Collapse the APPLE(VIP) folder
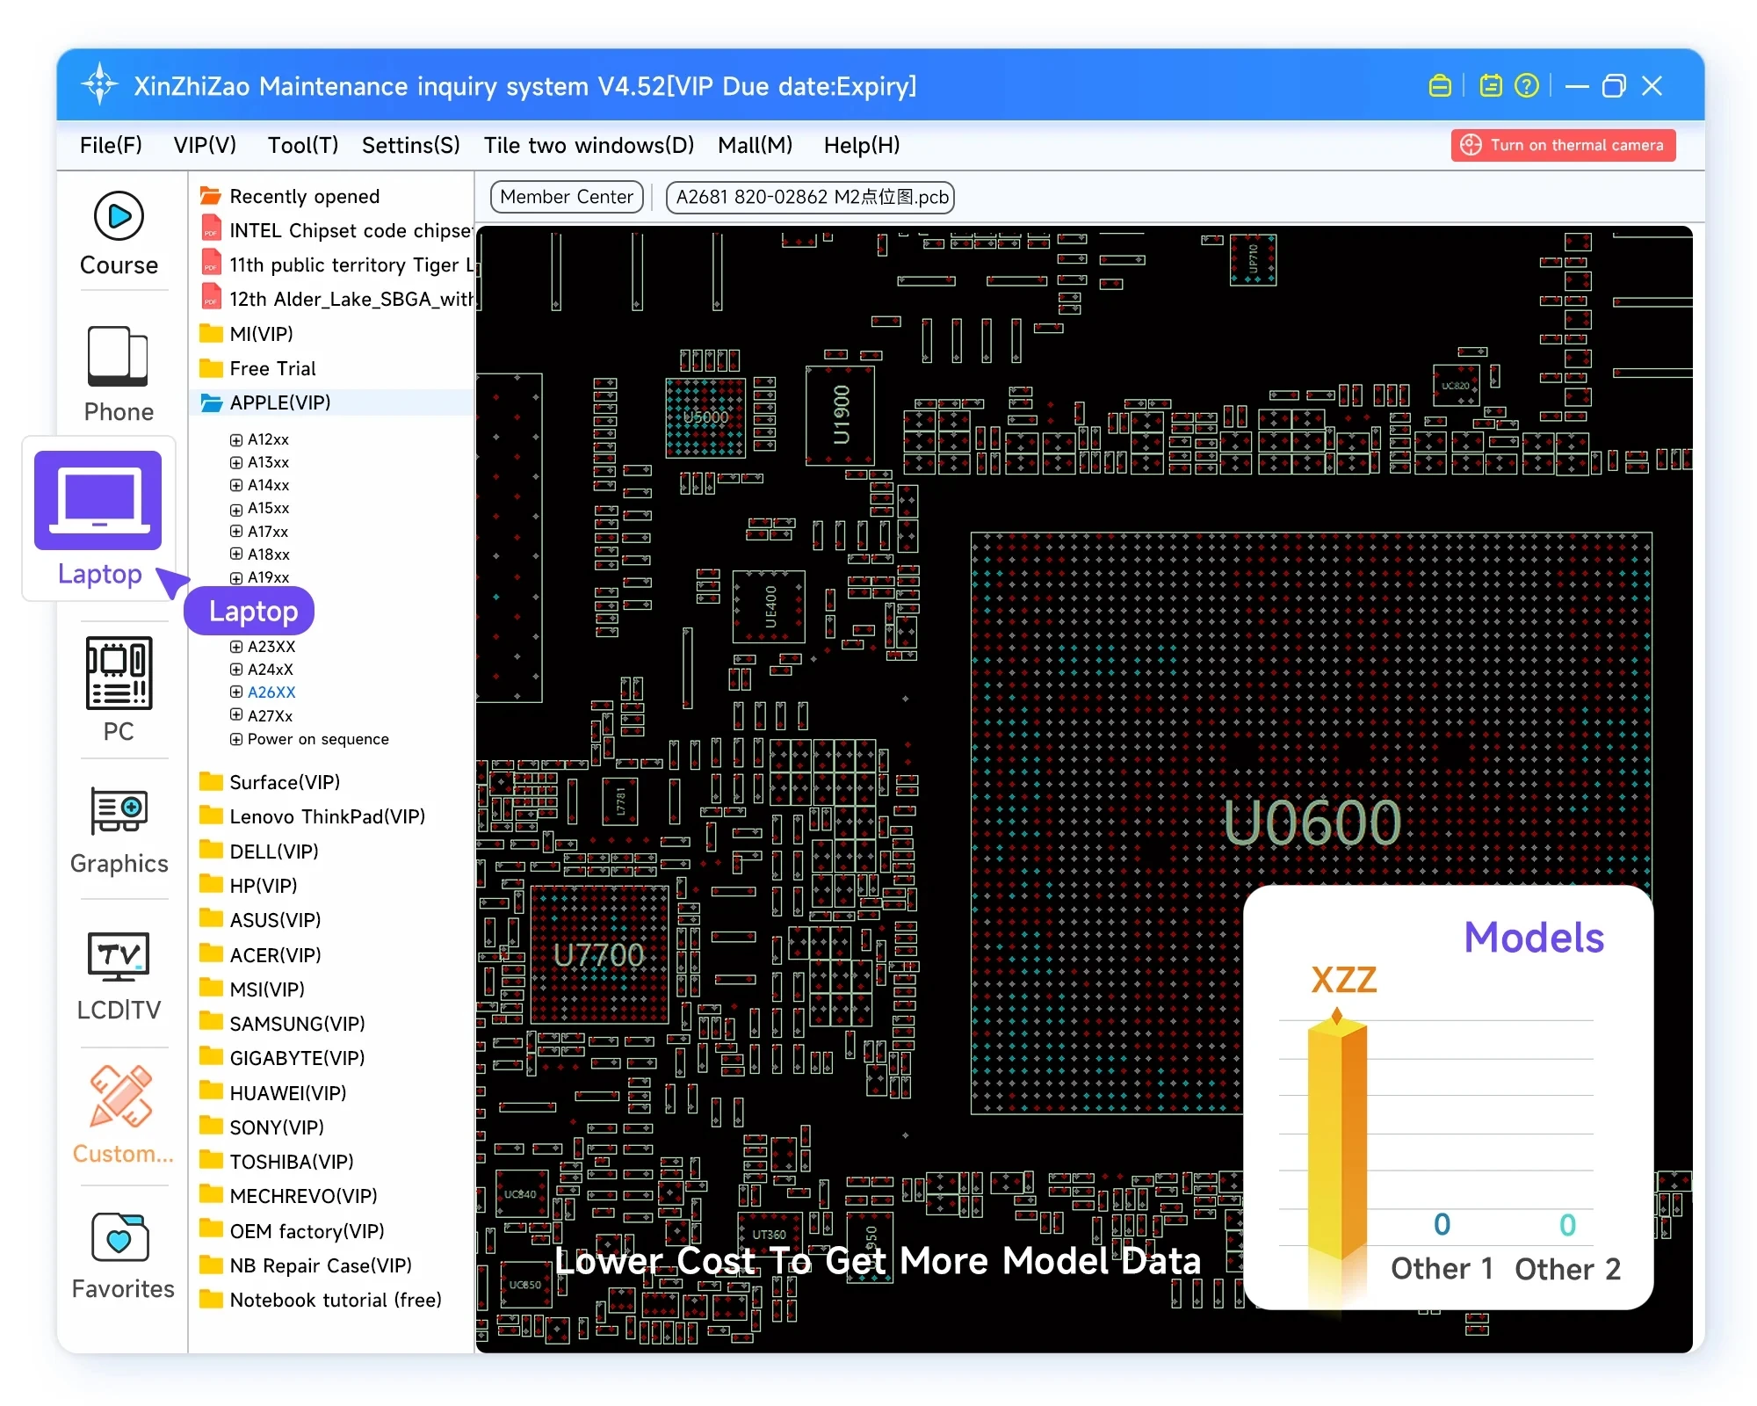 pos(279,402)
